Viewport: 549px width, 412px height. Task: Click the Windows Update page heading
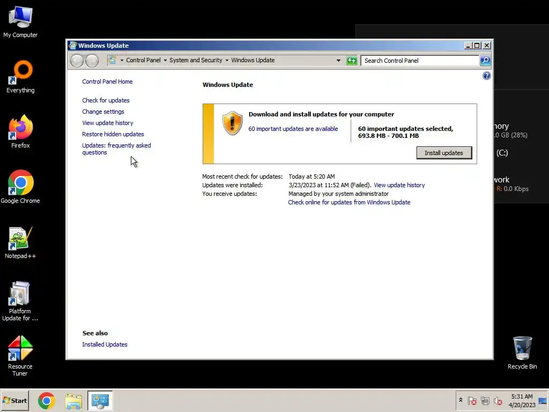click(x=227, y=85)
